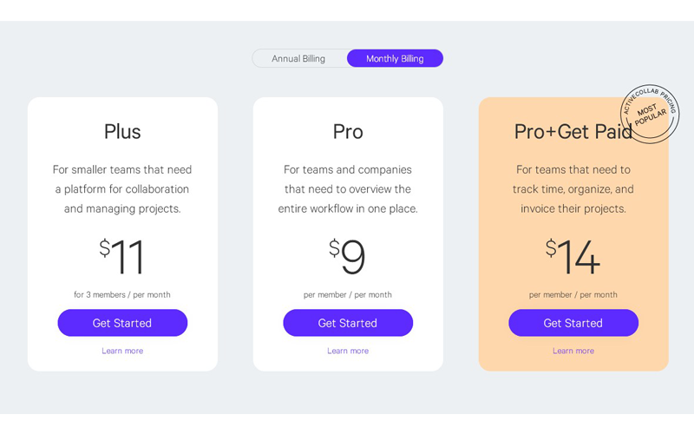Click the Pro plan description paragraph
Image resolution: width=694 pixels, height=434 pixels.
coord(348,189)
